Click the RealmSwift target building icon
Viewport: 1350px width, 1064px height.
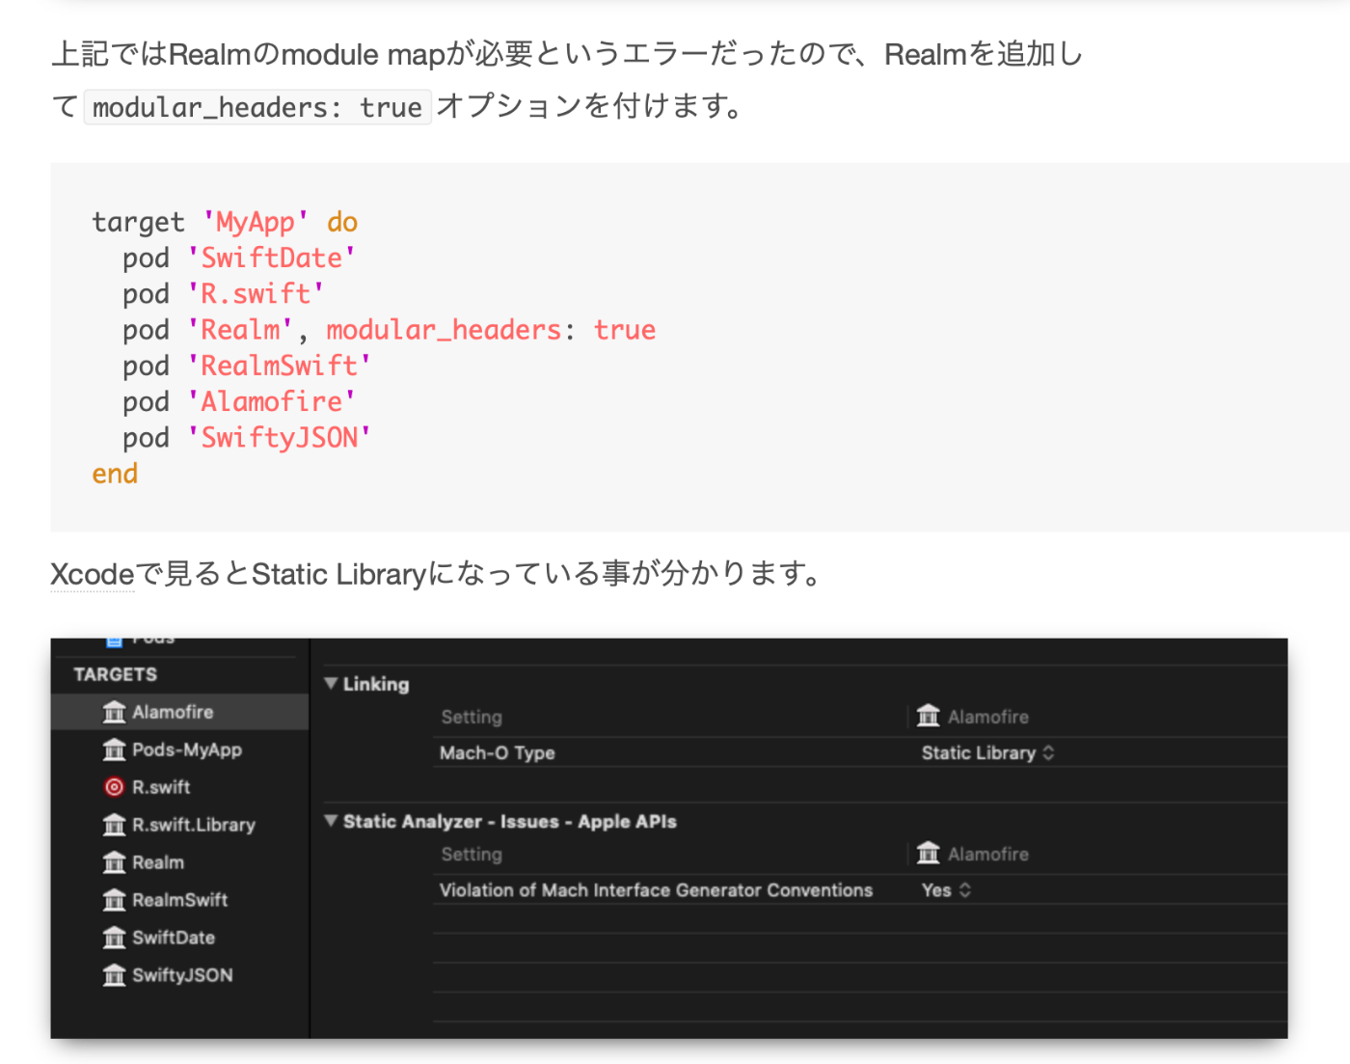(114, 900)
